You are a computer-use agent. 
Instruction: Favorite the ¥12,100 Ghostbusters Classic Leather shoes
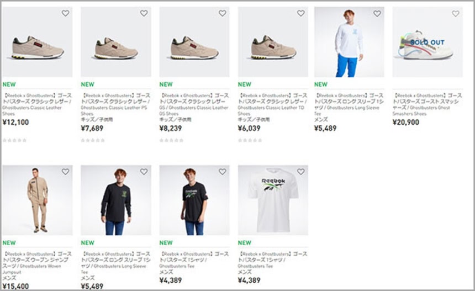point(65,13)
